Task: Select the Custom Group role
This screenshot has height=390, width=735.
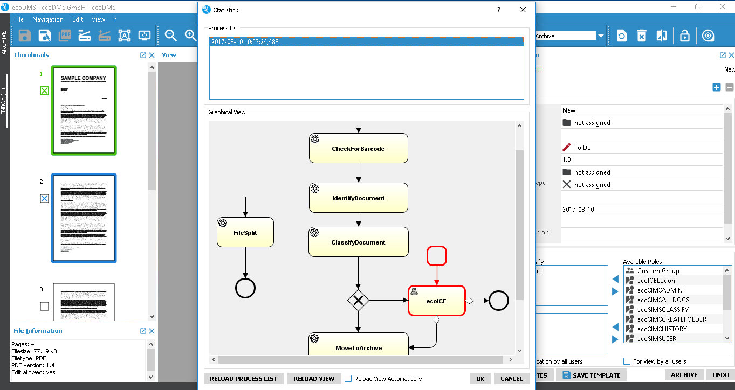Action: pos(674,271)
